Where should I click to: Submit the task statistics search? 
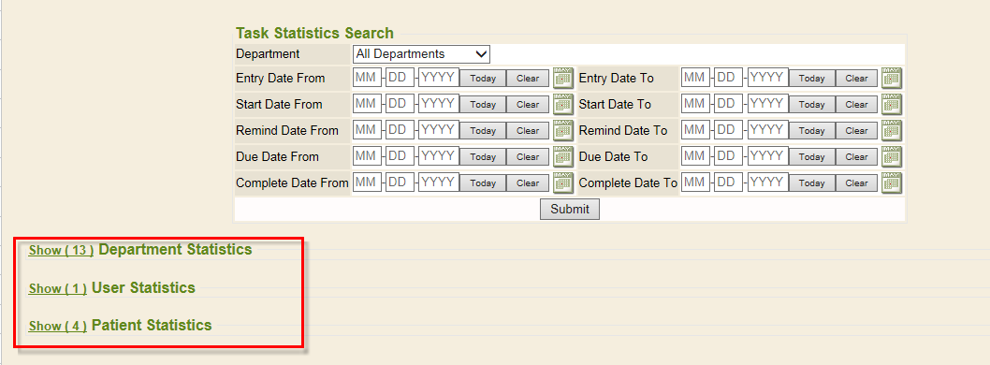(570, 209)
